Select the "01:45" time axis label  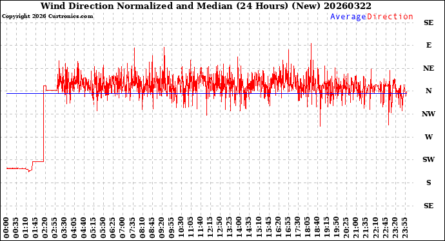point(35,228)
